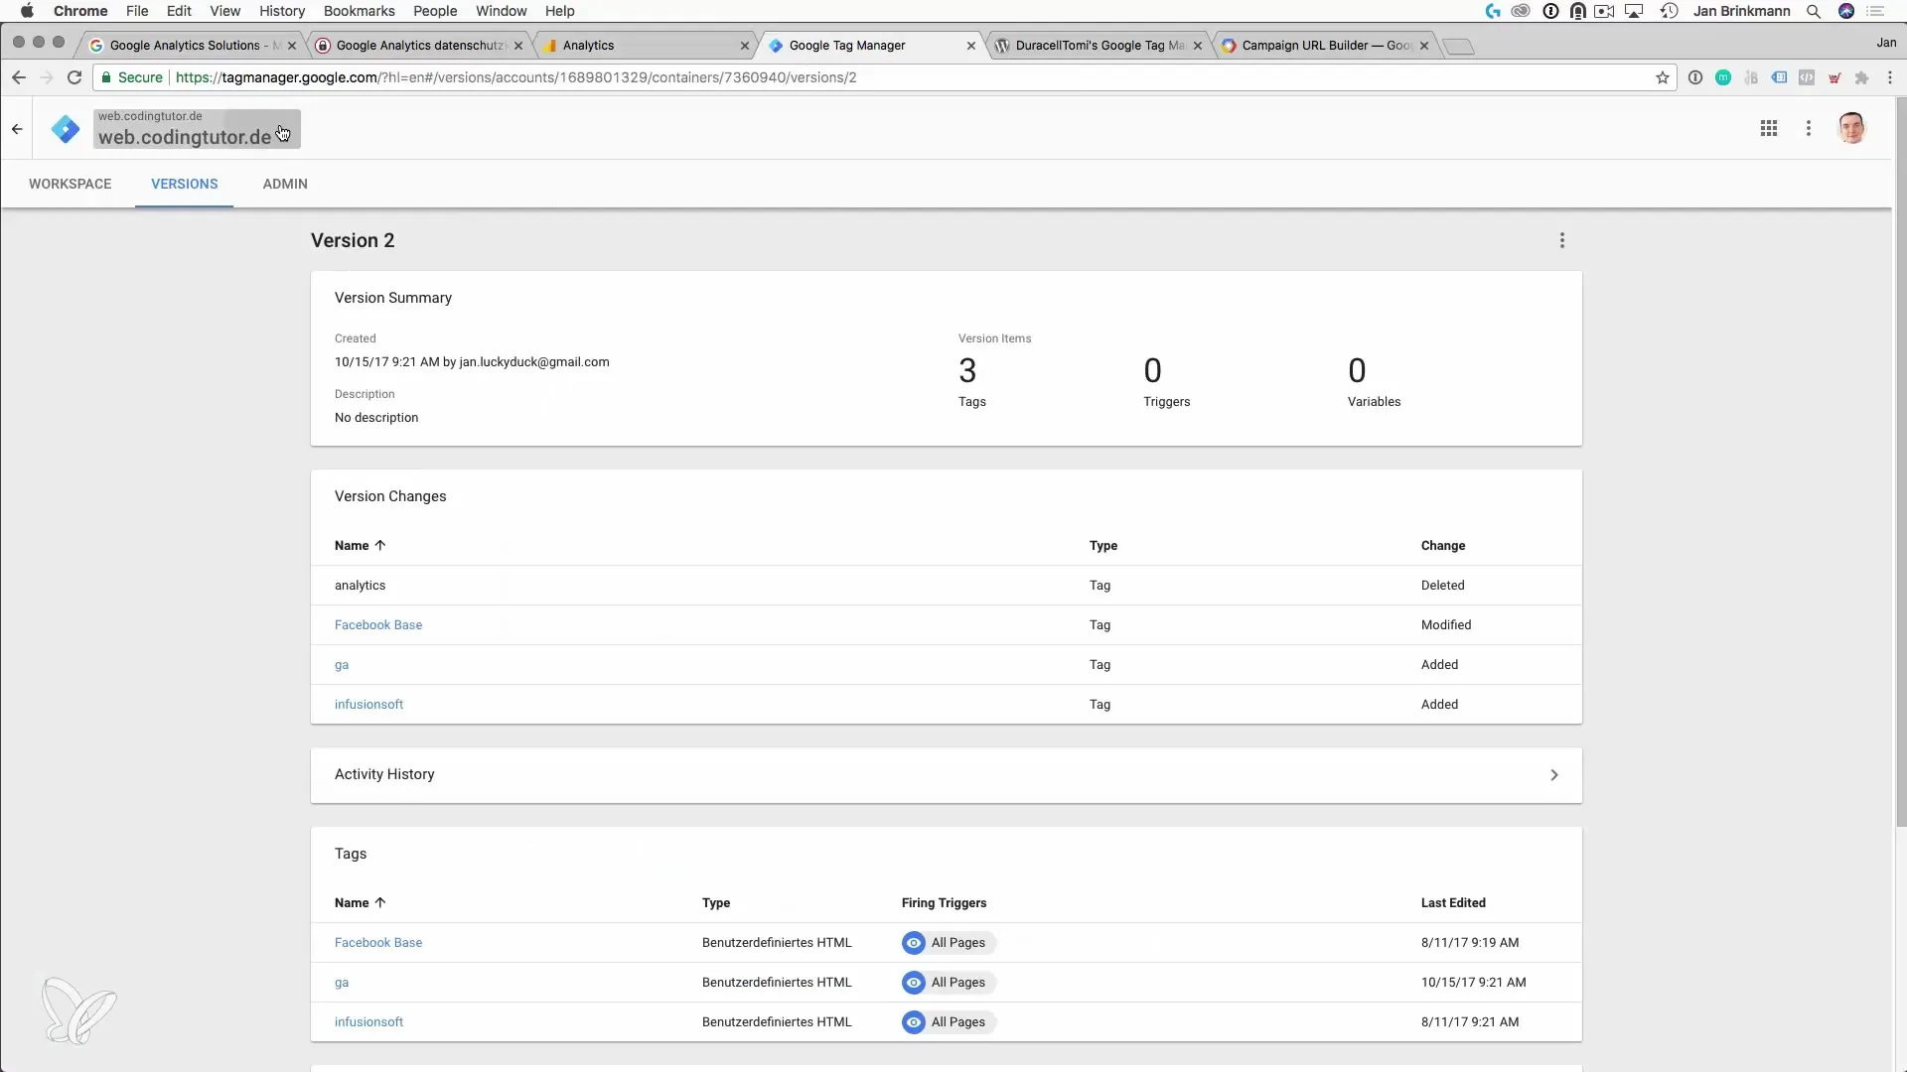Open ga link in Version Changes
The image size is (1907, 1072).
(342, 665)
